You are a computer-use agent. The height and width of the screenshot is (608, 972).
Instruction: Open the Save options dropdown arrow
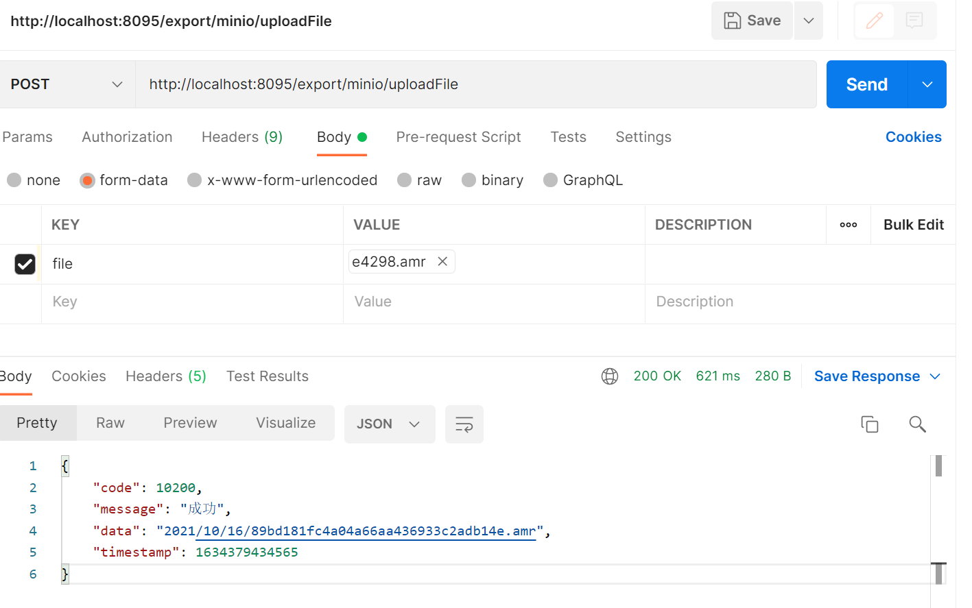[809, 21]
